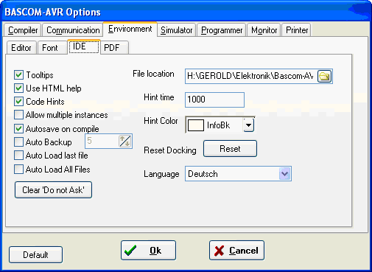Toggle Use HTML help option

coord(18,88)
